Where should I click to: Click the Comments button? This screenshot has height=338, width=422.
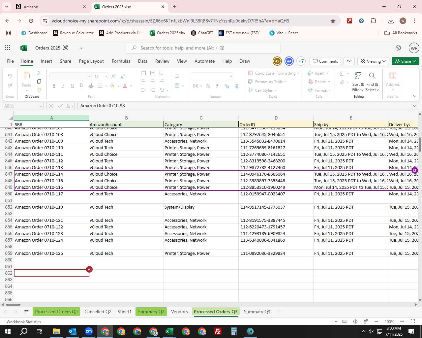tap(325, 61)
